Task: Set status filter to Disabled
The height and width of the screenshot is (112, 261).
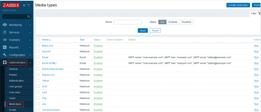Action: (x=186, y=22)
